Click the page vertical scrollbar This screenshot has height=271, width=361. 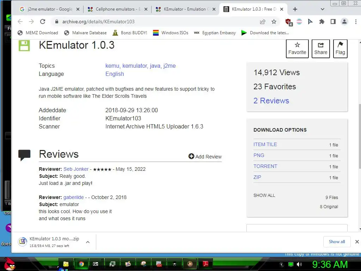tap(360, 136)
